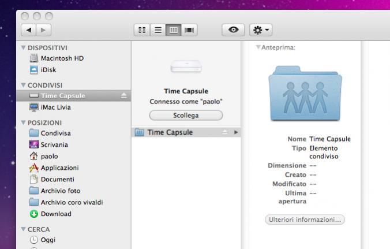390x249 pixels.
Task: Open iDisk from the sidebar
Action: coord(74,70)
